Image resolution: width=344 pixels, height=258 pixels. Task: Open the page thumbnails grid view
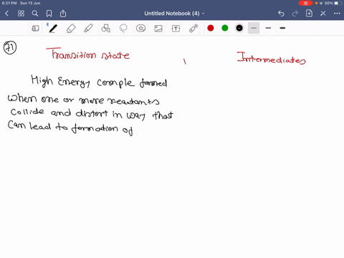click(x=21, y=14)
